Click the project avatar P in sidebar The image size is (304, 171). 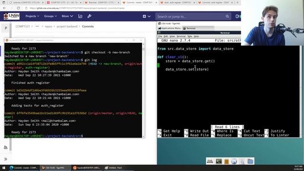click(6, 28)
